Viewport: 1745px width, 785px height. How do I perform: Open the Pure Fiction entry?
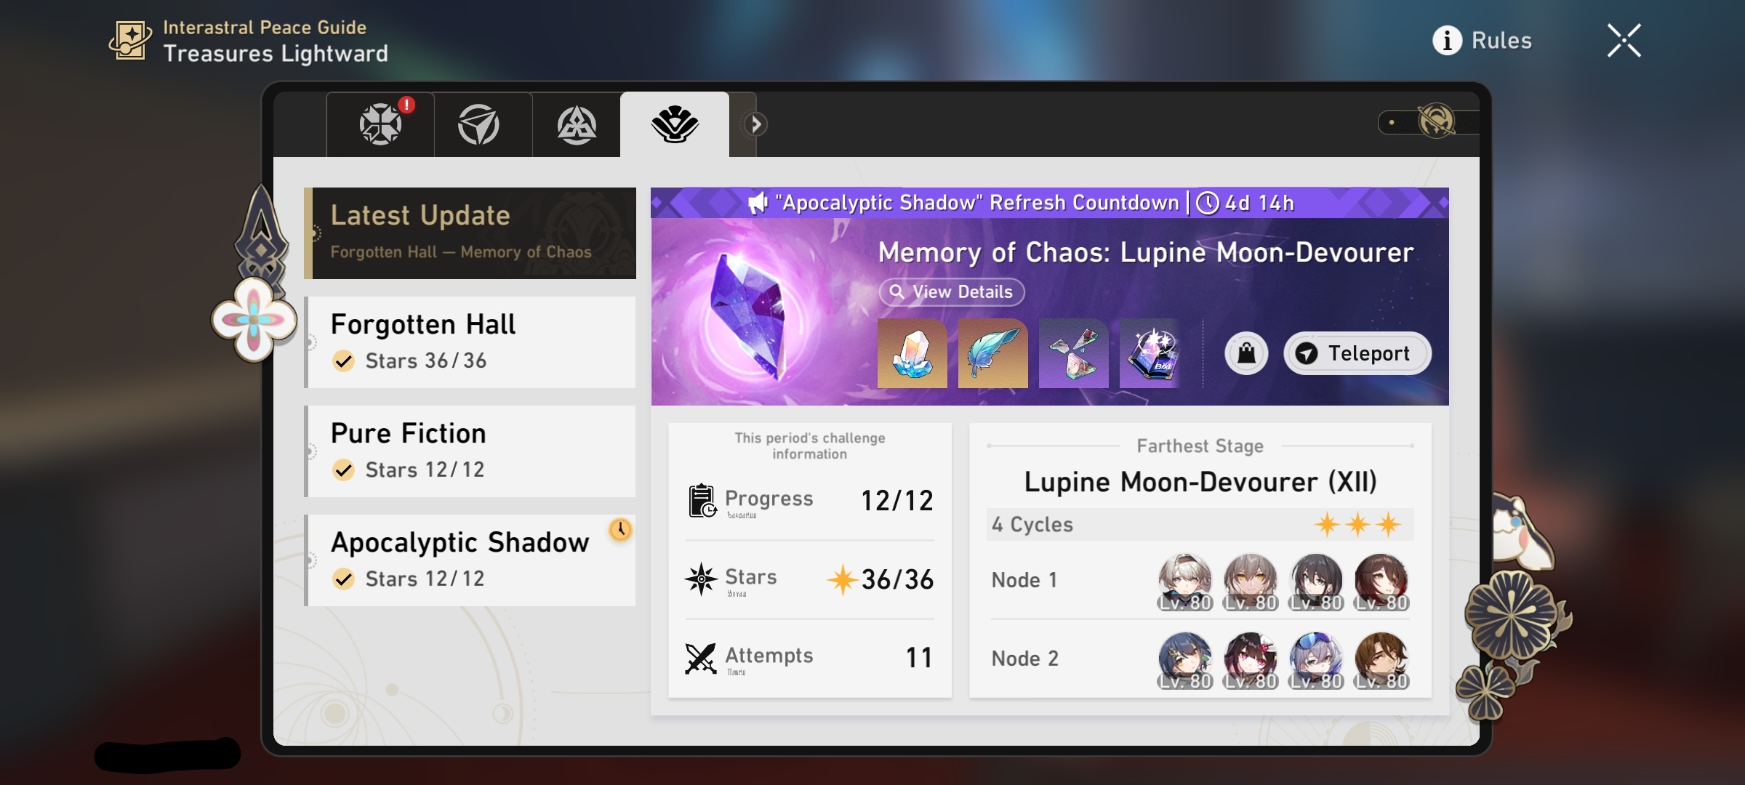click(470, 451)
